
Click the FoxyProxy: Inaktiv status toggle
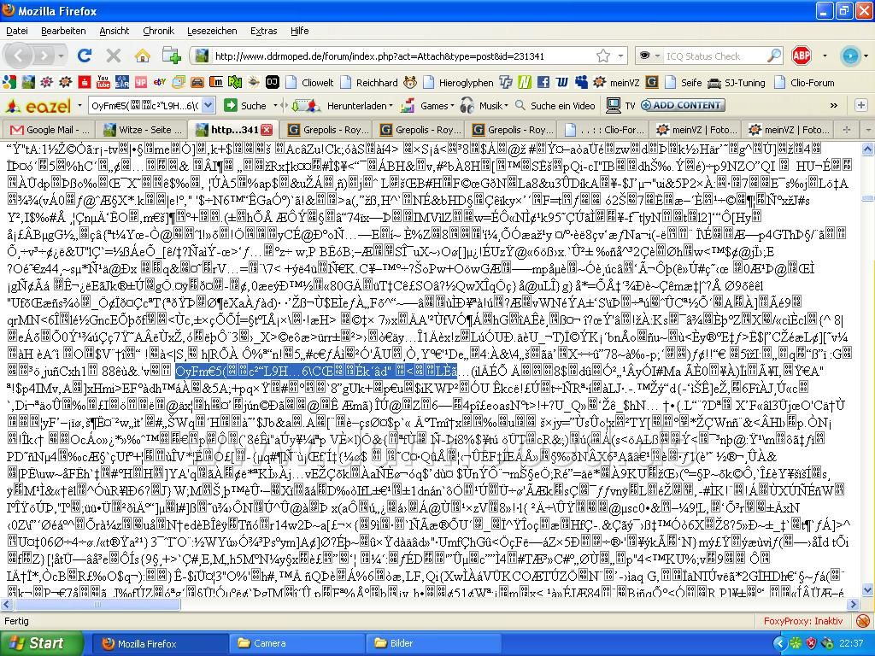tap(802, 621)
